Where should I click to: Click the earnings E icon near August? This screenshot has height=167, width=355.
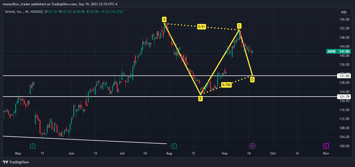[174, 146]
